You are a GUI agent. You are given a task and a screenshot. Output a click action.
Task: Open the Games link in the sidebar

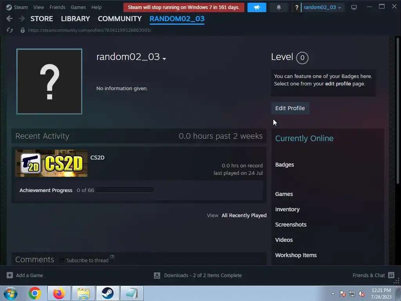(x=284, y=194)
